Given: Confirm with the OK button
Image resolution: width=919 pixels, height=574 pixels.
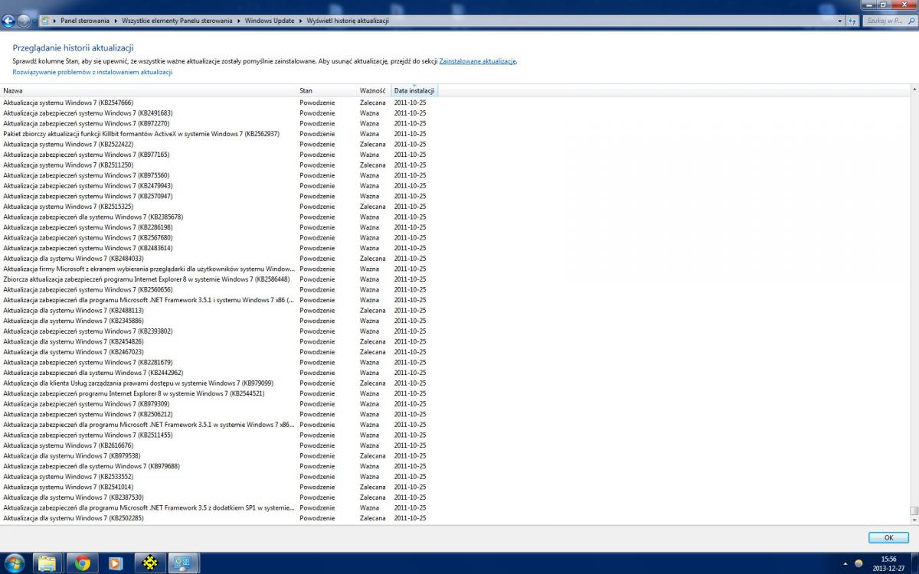Looking at the screenshot, I should [x=888, y=538].
